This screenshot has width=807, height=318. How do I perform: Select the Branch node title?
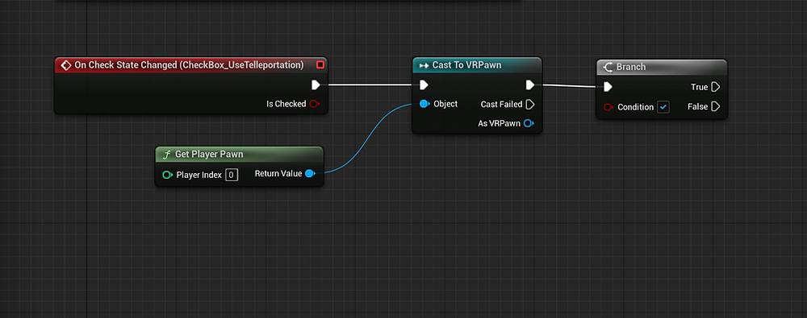pos(631,67)
